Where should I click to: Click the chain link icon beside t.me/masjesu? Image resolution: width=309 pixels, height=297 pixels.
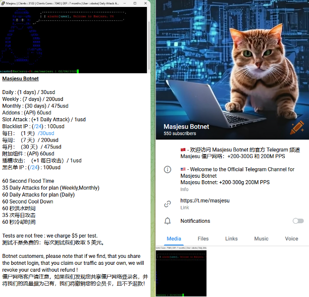click(167, 204)
